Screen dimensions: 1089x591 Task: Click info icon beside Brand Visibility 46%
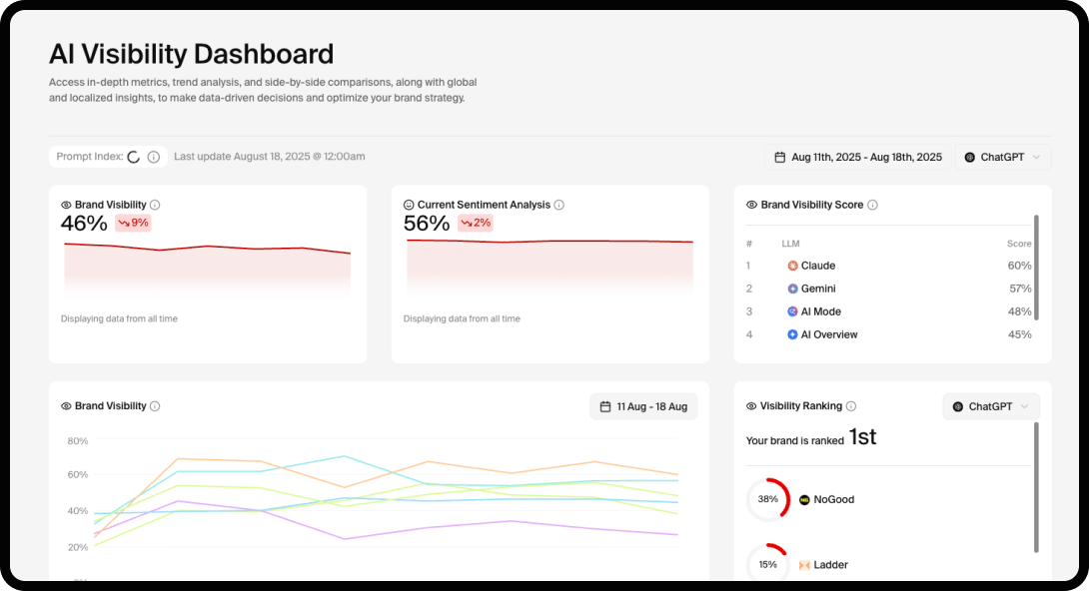[x=155, y=205]
